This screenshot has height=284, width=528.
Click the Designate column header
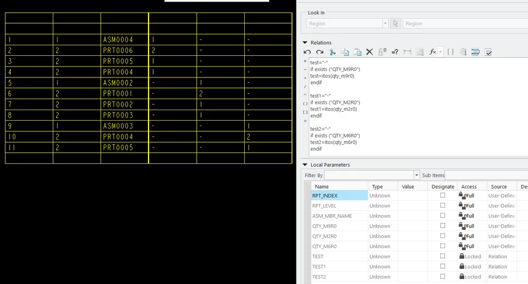(442, 187)
